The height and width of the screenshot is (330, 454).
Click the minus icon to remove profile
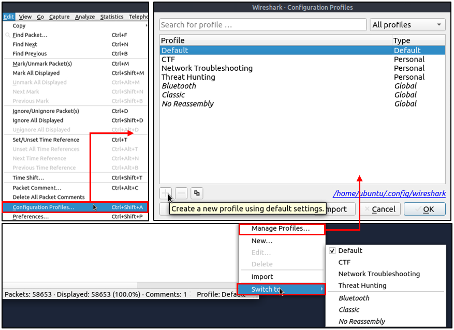pos(181,193)
